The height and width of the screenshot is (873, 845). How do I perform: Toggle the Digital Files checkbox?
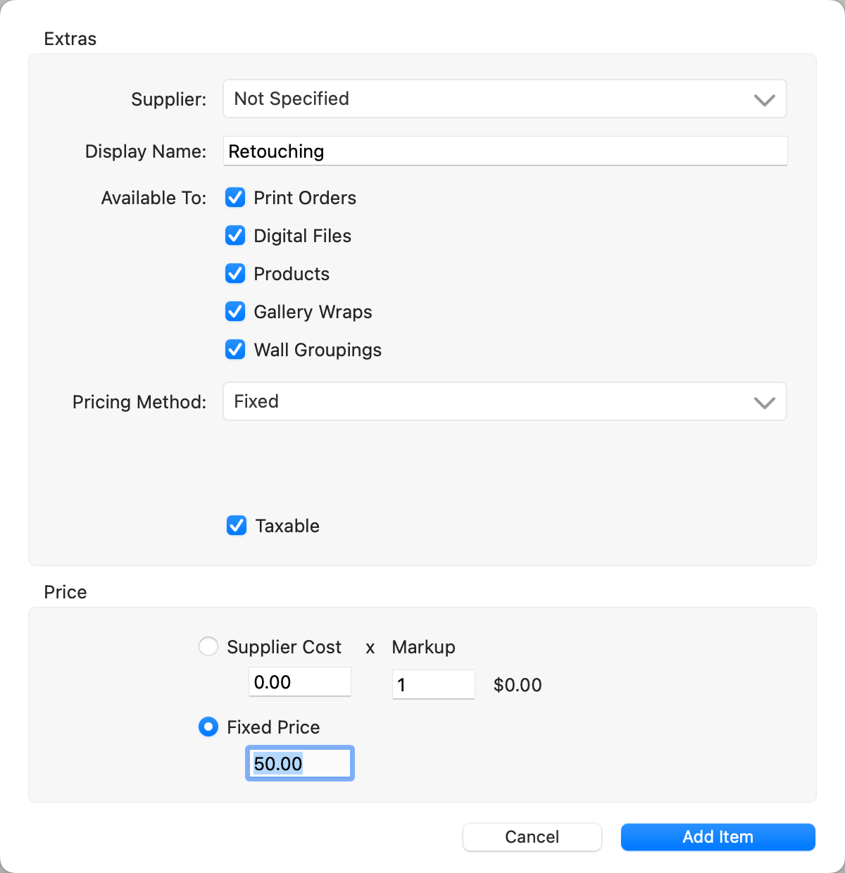point(235,236)
